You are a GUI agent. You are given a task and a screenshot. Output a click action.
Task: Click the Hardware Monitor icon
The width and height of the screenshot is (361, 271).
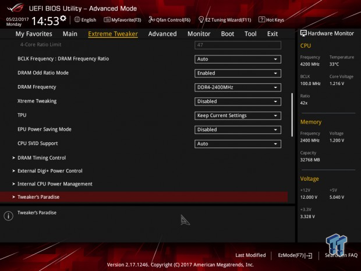pyautogui.click(x=303, y=33)
